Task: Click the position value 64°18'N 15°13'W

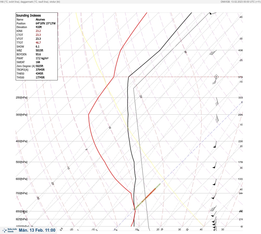Action: 46,23
